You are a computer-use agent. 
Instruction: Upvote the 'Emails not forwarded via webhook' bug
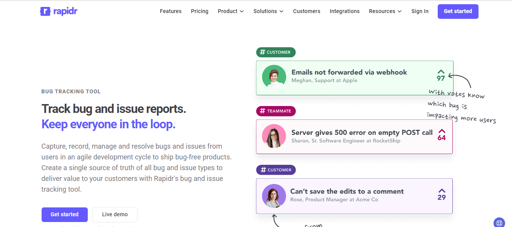(x=441, y=73)
